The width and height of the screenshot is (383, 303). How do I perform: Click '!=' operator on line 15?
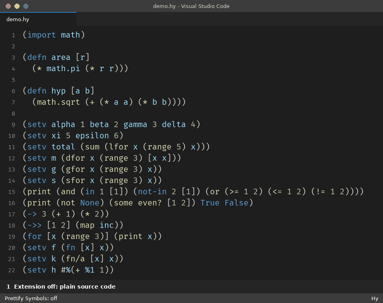[321, 192]
